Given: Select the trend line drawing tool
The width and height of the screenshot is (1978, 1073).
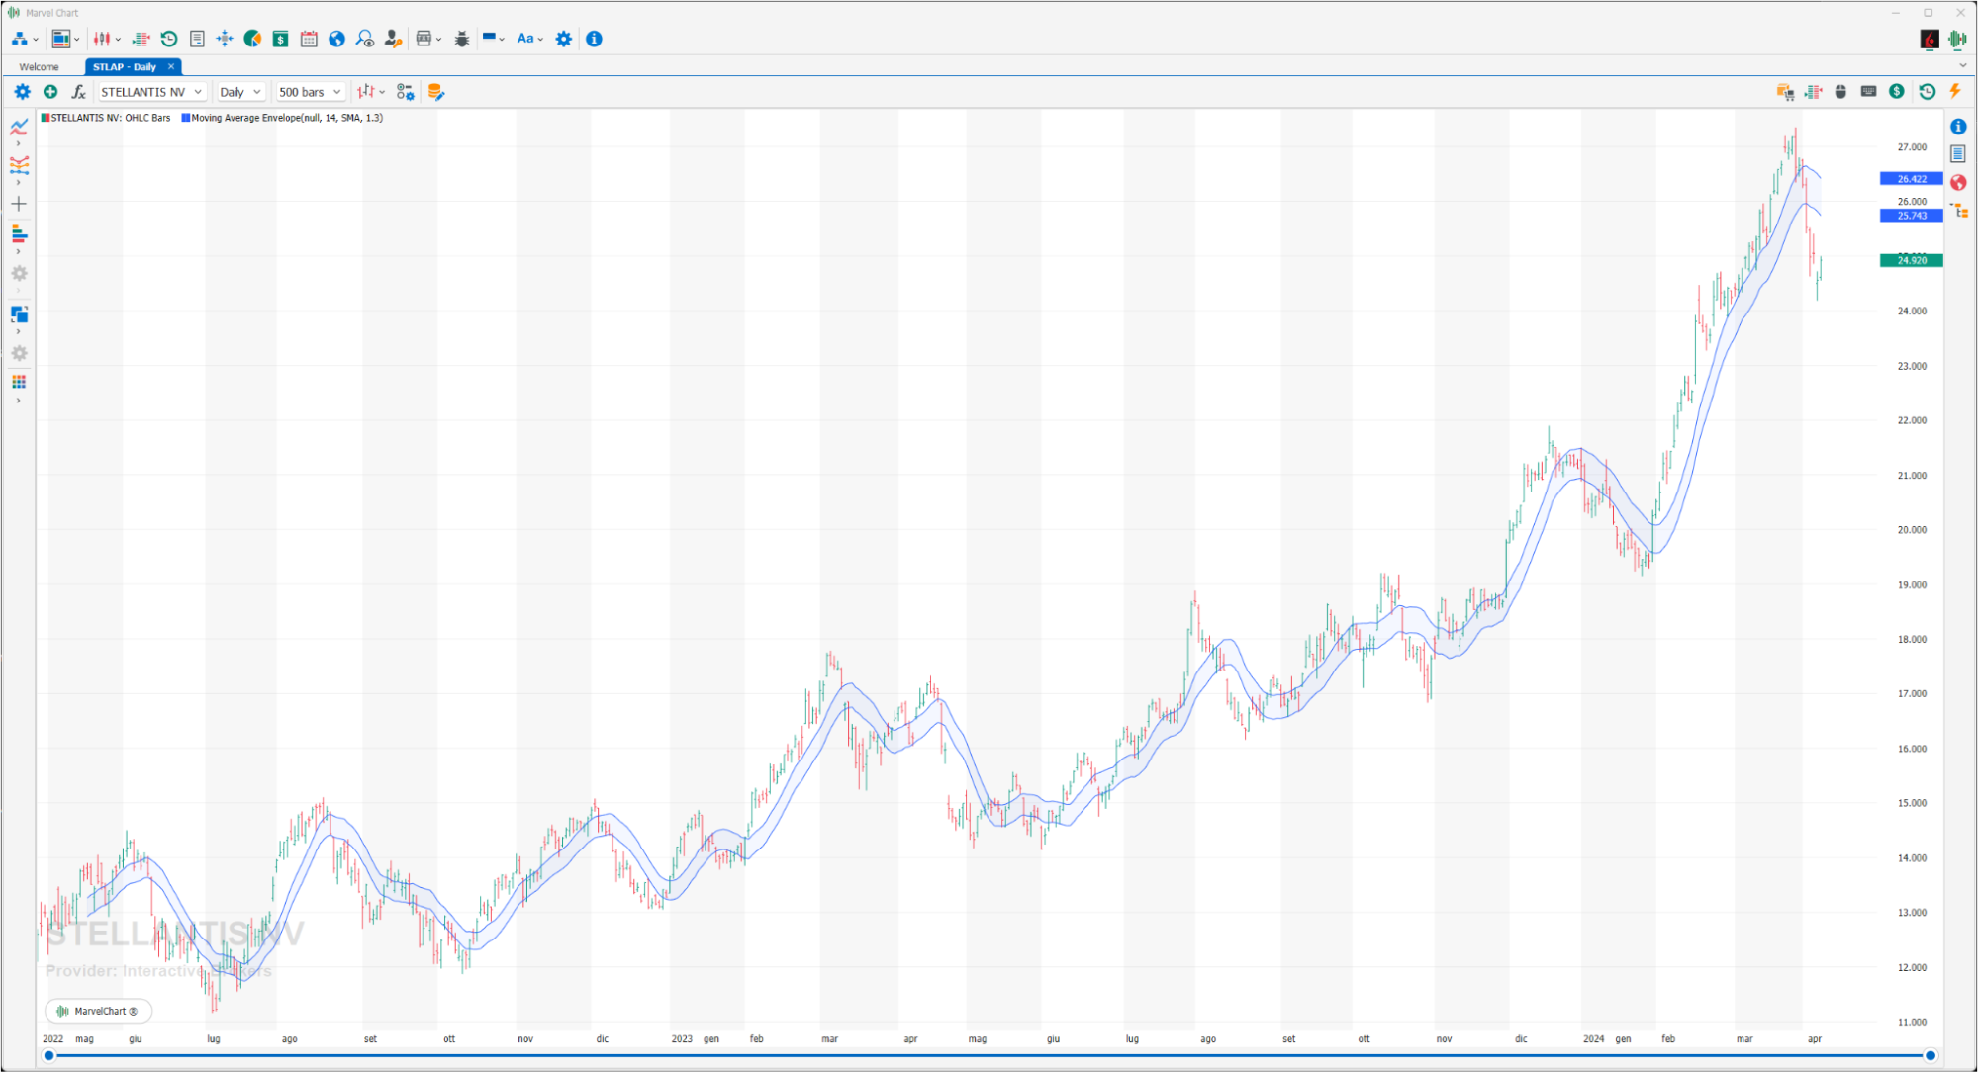Looking at the screenshot, I should pos(19,127).
